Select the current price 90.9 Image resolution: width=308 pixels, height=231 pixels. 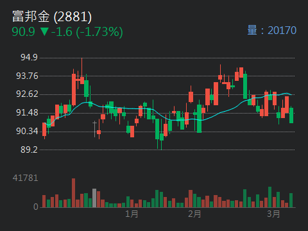coord(23,32)
